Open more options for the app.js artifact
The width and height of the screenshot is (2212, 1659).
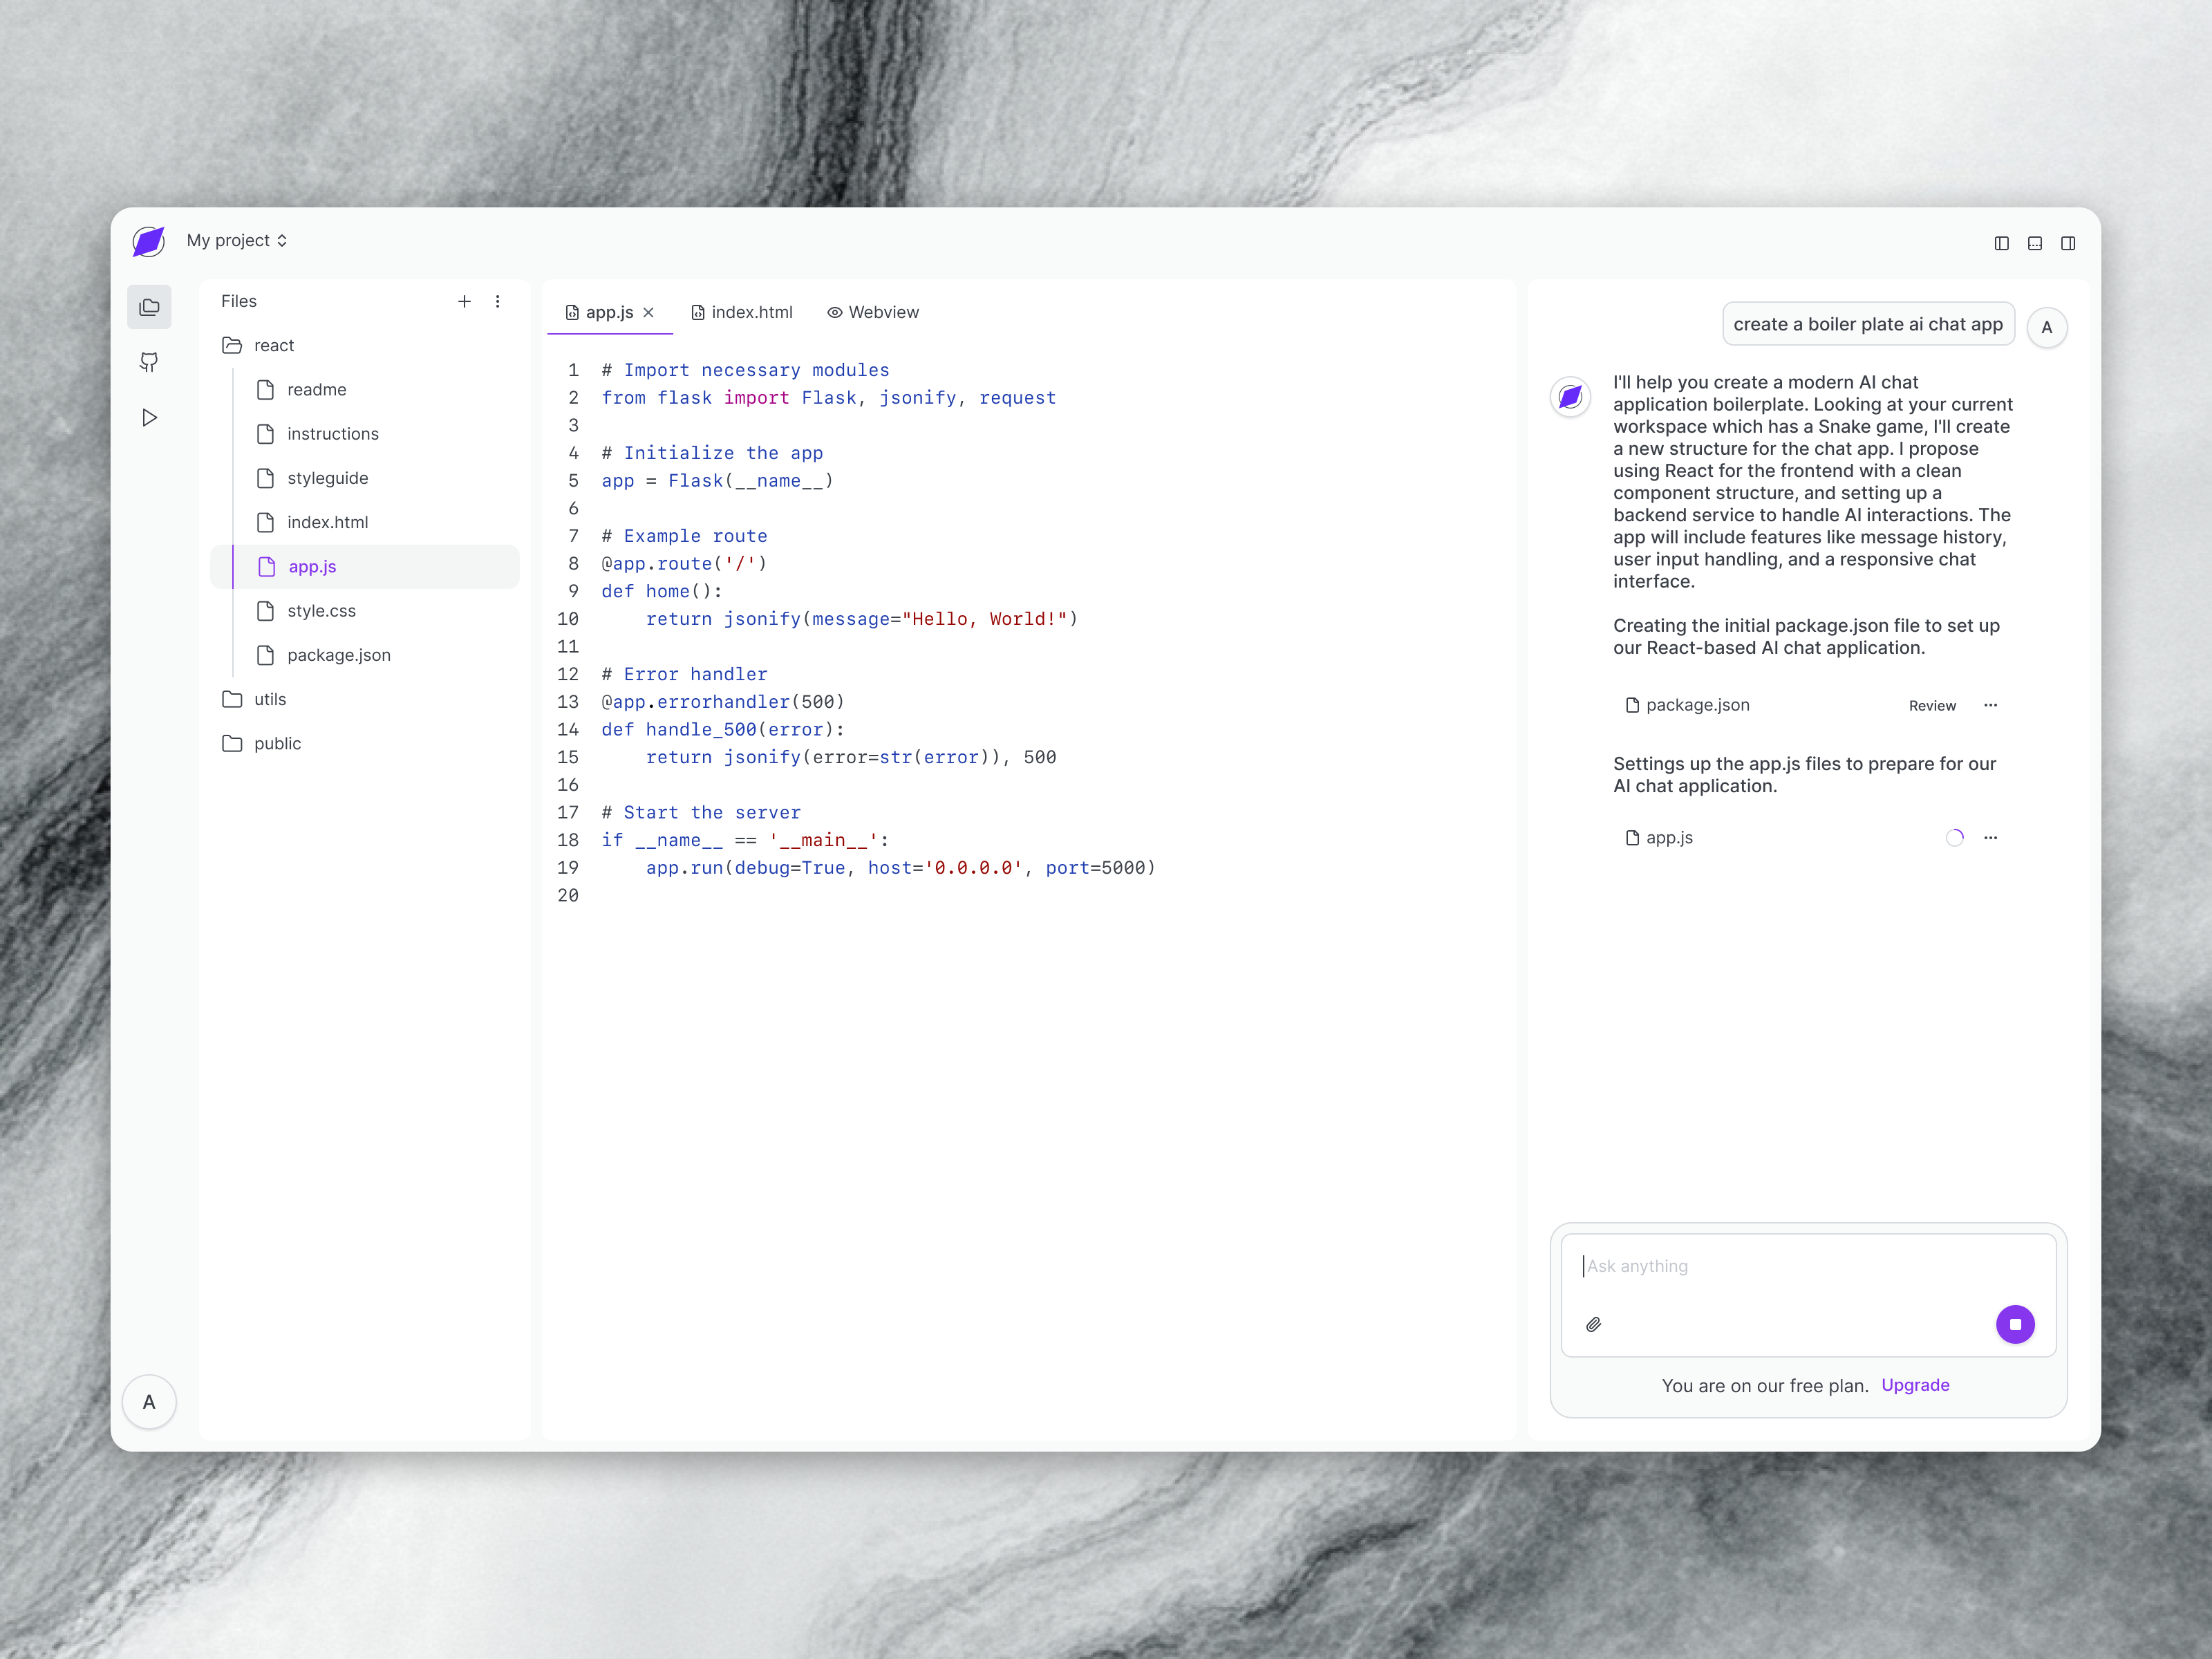point(1991,838)
